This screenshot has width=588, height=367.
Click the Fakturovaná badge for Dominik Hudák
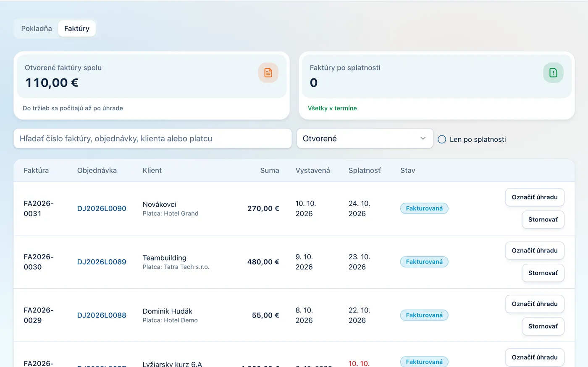coord(424,315)
